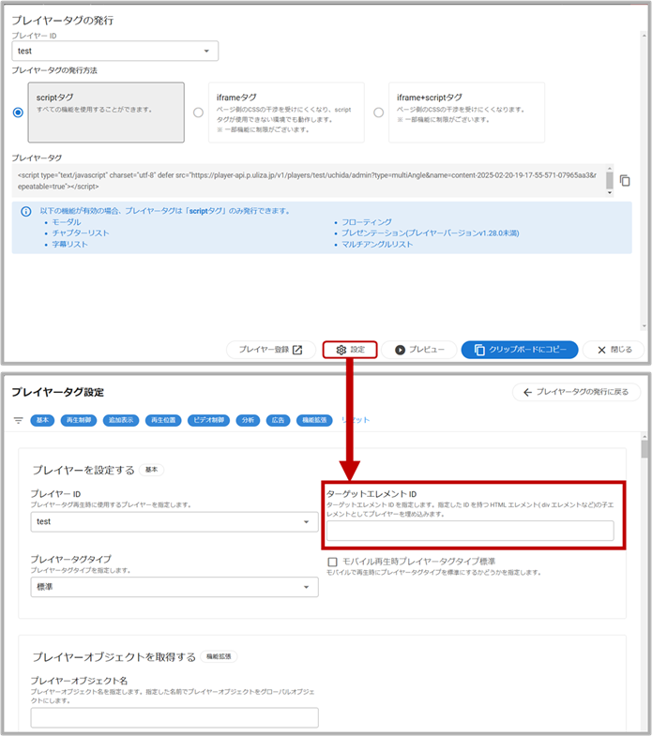Click the プレイヤーオブジェクト名 input field
This screenshot has height=736, width=652.
174,717
